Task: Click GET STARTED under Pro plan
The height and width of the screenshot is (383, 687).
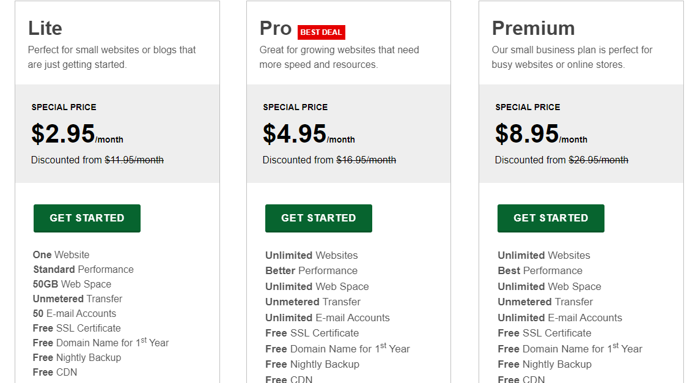Action: 318,218
